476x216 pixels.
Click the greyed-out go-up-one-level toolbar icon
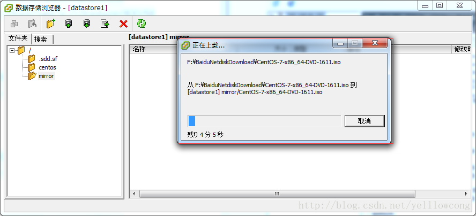[x=32, y=24]
